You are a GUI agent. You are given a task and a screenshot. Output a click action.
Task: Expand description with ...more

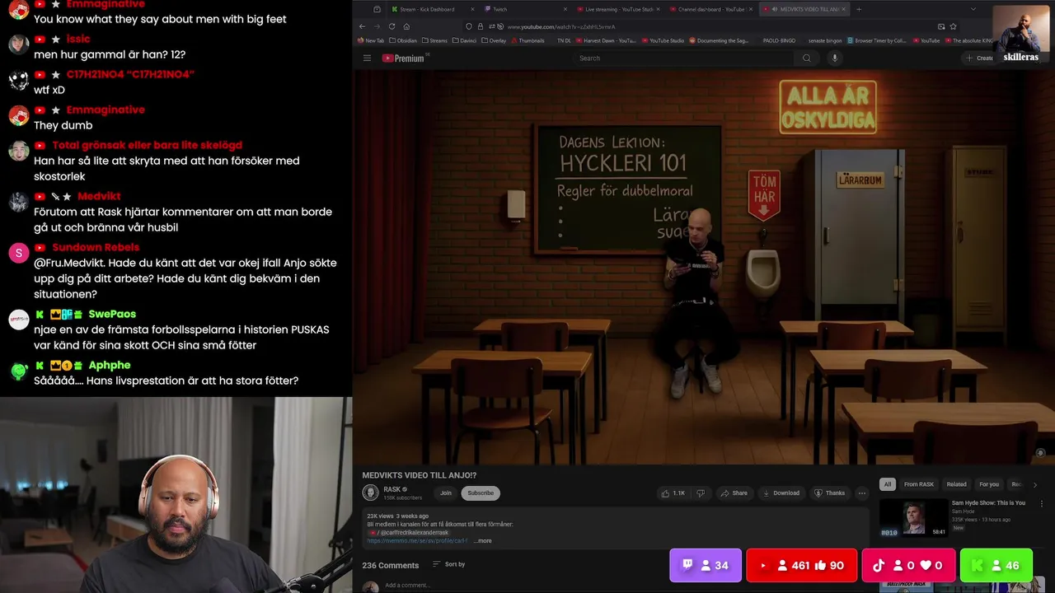tap(483, 541)
